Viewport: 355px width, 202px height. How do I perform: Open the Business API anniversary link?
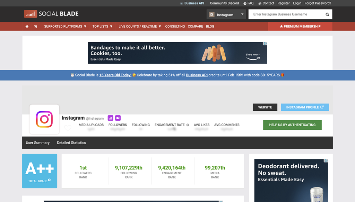pos(197,75)
